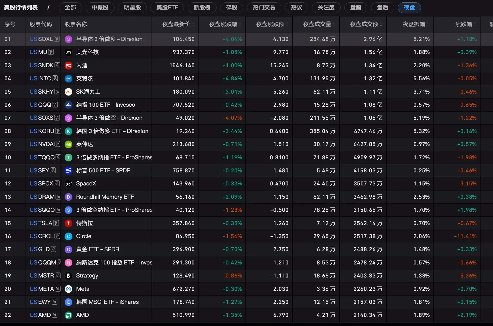Switch to the 全部 tab
Image resolution: width=493 pixels, height=326 pixels.
click(x=70, y=8)
